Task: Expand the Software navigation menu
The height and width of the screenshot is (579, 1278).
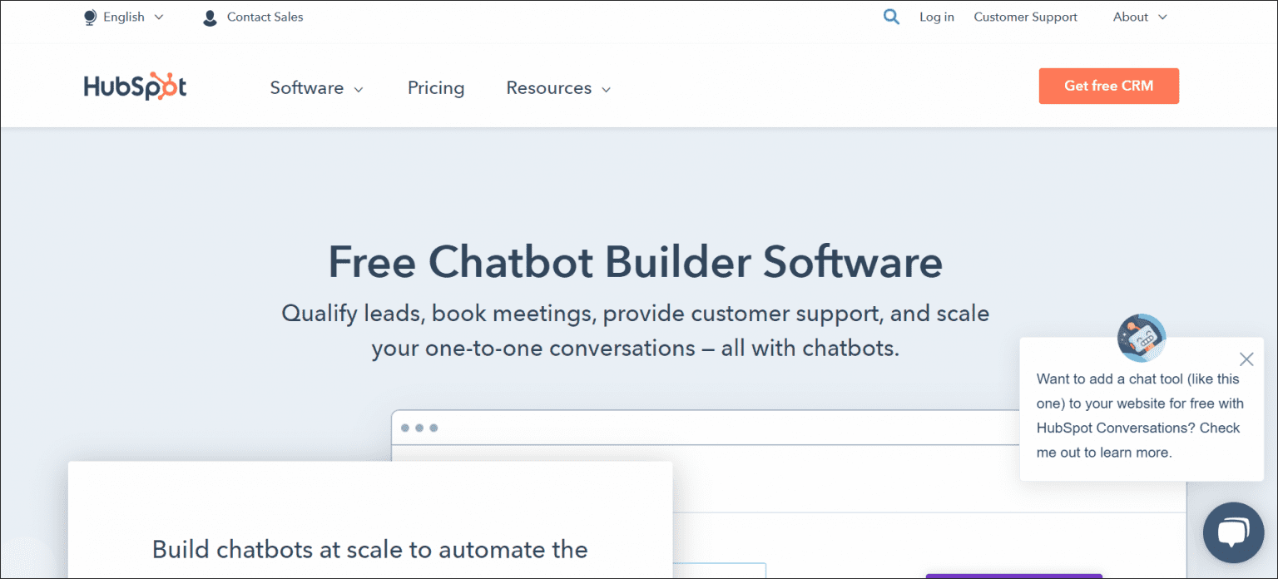Action: 307,88
